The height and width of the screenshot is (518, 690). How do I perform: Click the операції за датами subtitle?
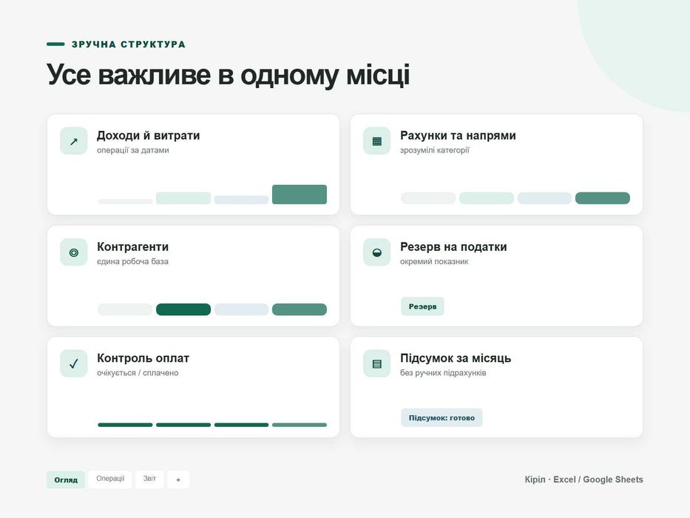click(133, 150)
